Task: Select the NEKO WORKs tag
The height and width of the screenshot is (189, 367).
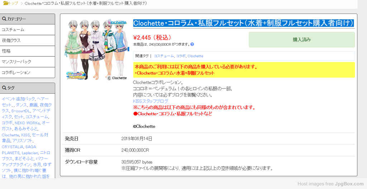Action: point(27,123)
